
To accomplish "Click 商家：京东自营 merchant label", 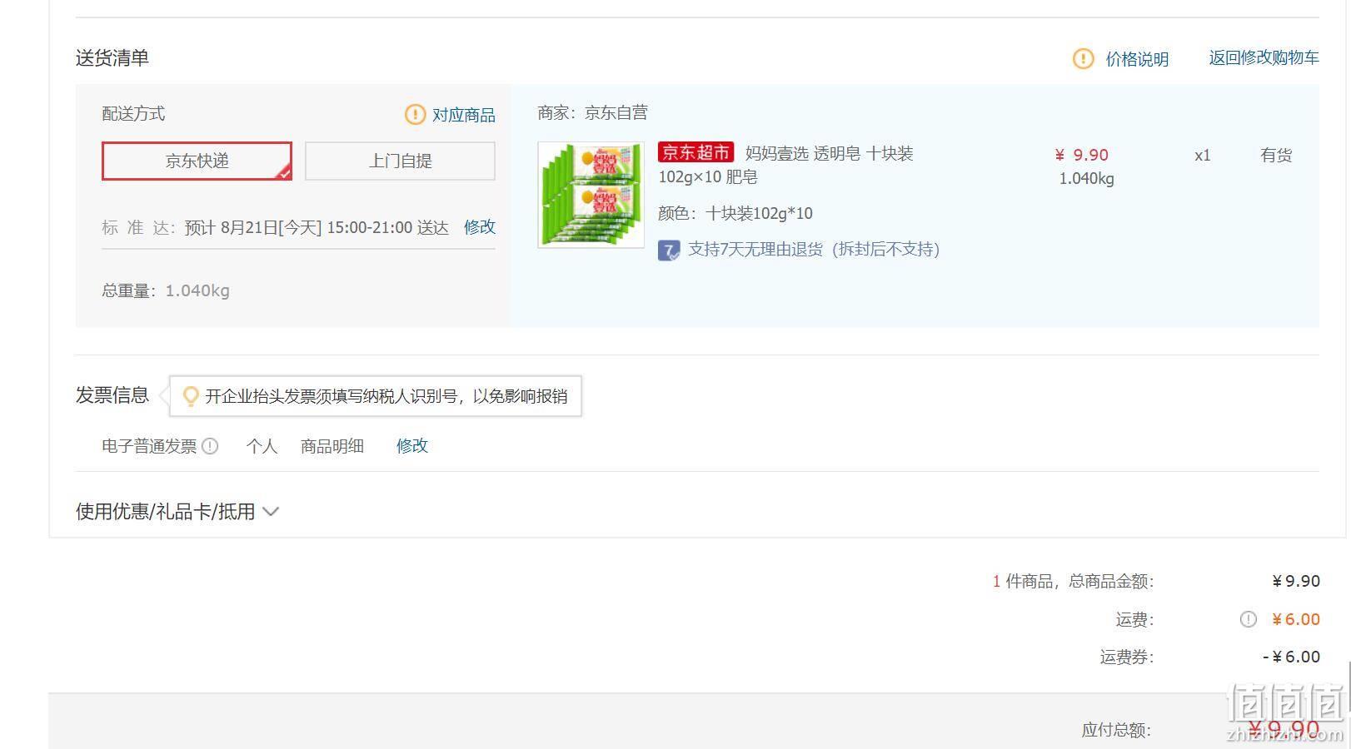I will tap(592, 112).
